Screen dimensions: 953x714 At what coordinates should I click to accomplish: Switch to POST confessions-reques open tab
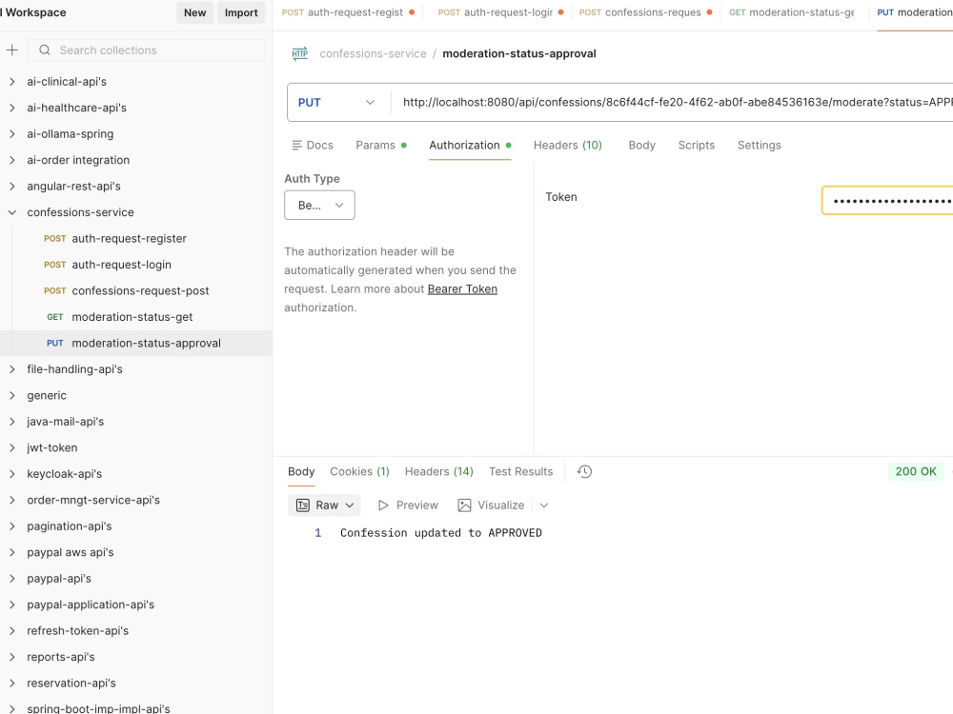click(x=645, y=12)
